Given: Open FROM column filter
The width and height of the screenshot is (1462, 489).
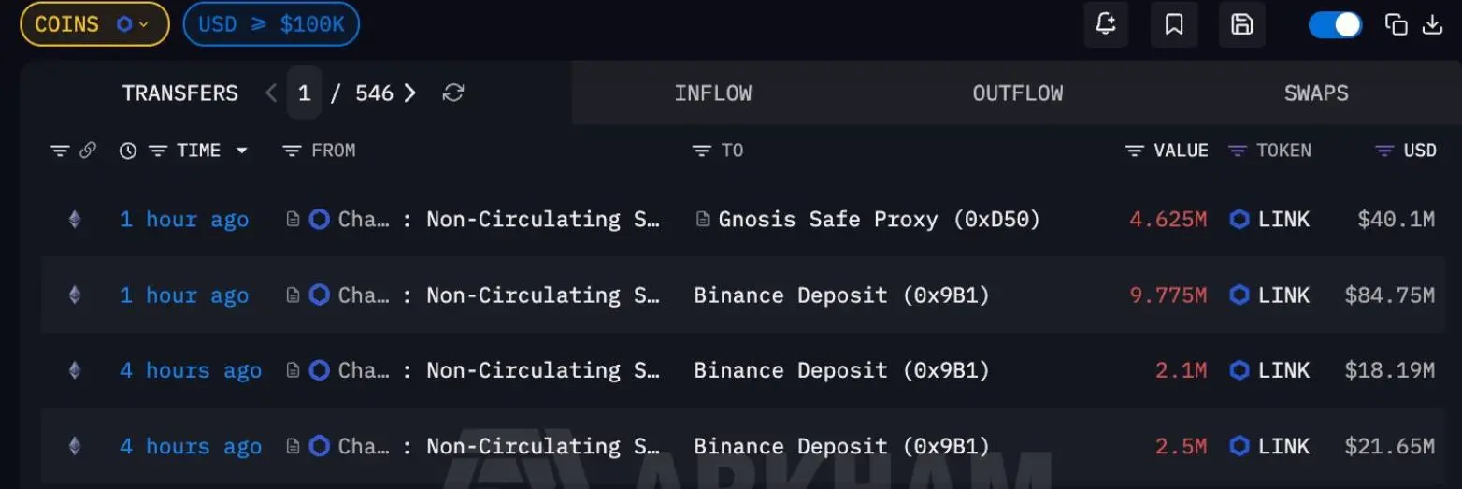Looking at the screenshot, I should pyautogui.click(x=292, y=151).
